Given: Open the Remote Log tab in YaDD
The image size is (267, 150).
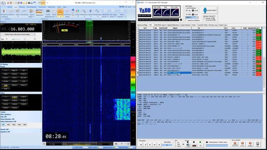Looking at the screenshot, I should (x=213, y=25).
